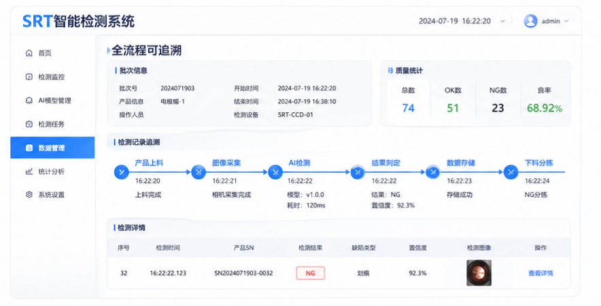Open 系统设置 menu item
The image size is (601, 306).
(52, 194)
